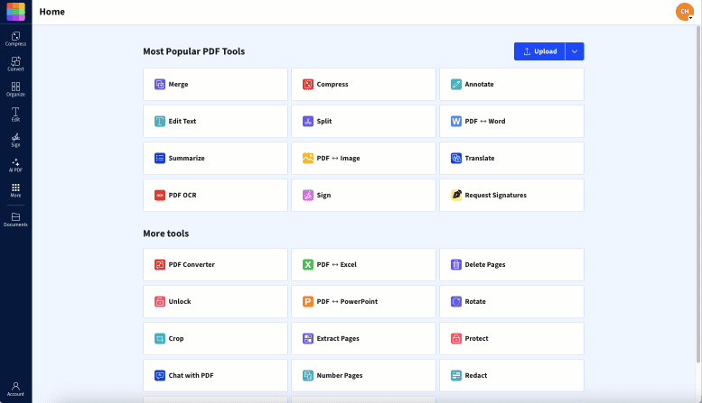Click the Most Popular PDF Tools heading

[194, 51]
